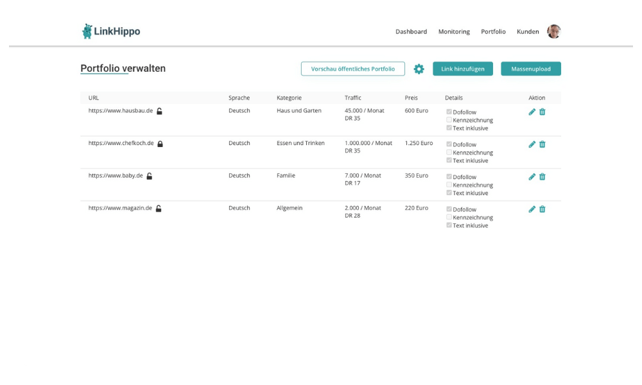This screenshot has height=385, width=642.
Task: Click the Link hinzufügen button
Action: (462, 69)
